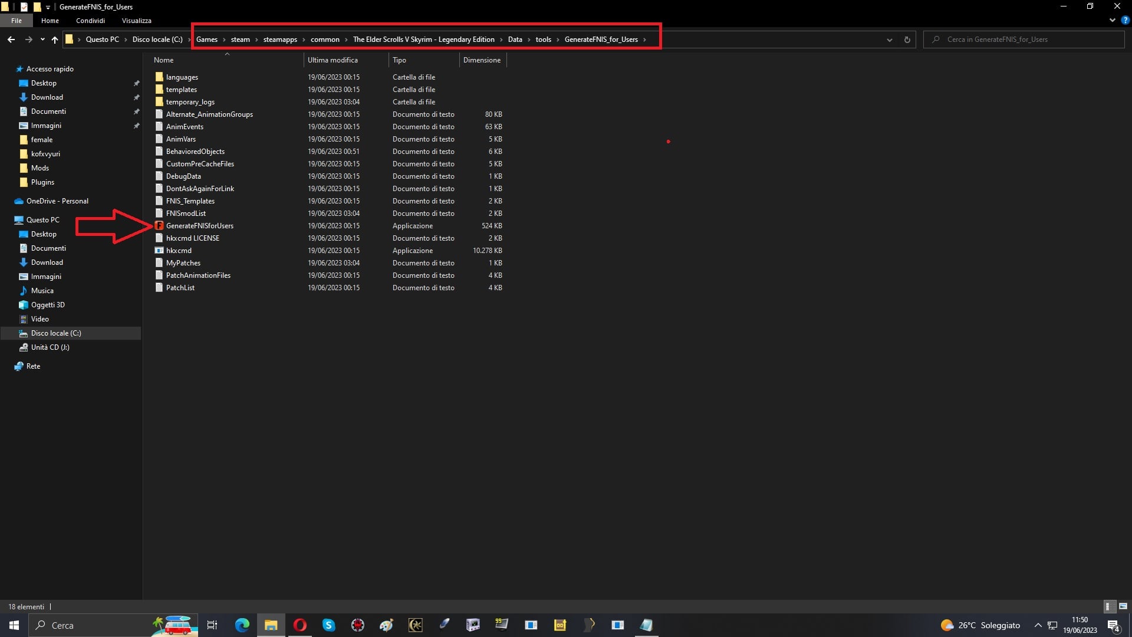Viewport: 1132px width, 637px height.
Task: Open Explorer help question mark
Action: [x=1125, y=20]
